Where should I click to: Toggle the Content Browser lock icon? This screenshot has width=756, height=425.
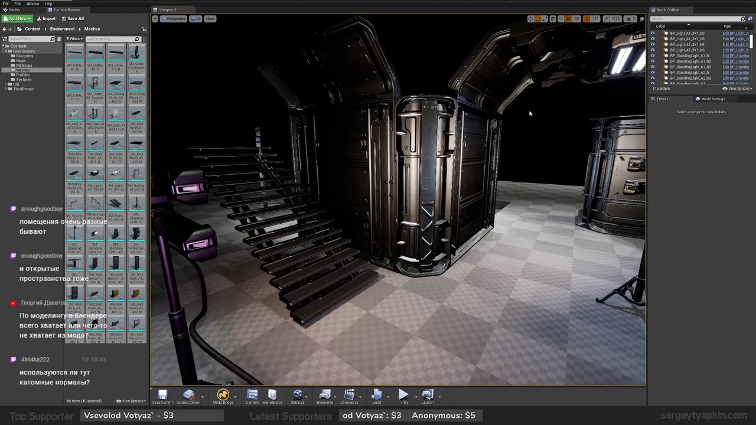[x=144, y=29]
